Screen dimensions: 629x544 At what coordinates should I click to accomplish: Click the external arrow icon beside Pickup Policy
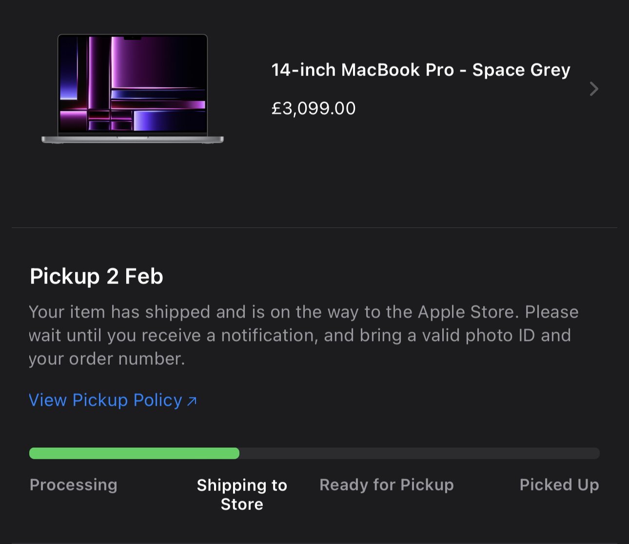(192, 401)
